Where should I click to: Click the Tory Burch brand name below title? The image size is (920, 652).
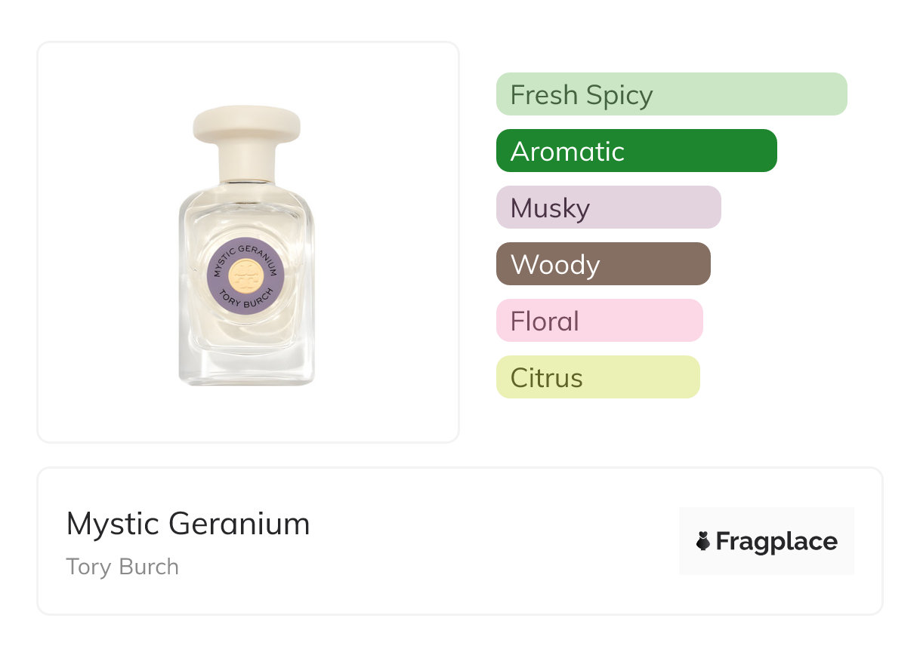point(122,567)
